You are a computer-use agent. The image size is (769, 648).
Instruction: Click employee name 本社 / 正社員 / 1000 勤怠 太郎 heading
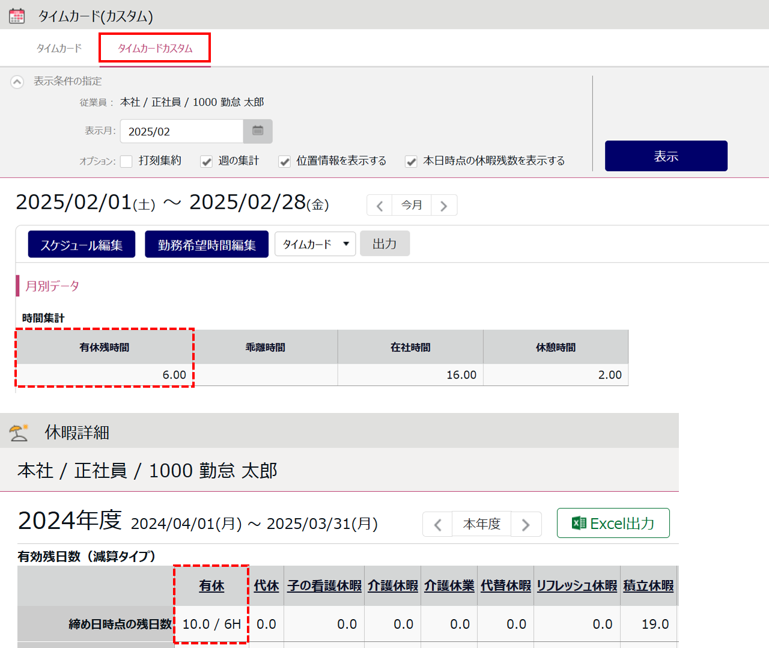click(147, 471)
